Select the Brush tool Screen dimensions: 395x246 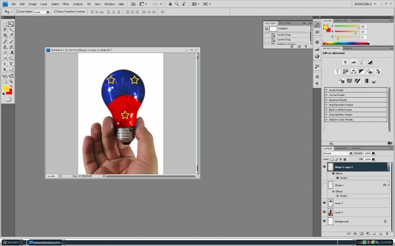(x=11, y=42)
